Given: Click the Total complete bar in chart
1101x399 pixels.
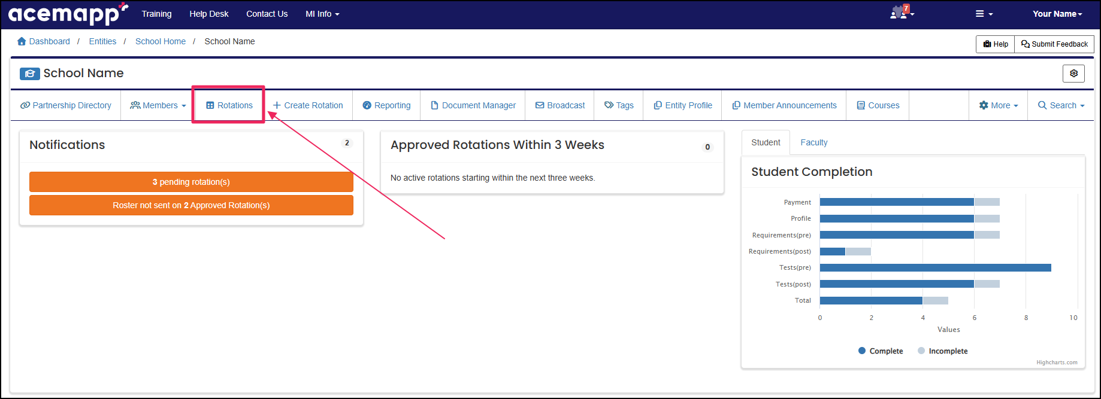Looking at the screenshot, I should coord(871,300).
